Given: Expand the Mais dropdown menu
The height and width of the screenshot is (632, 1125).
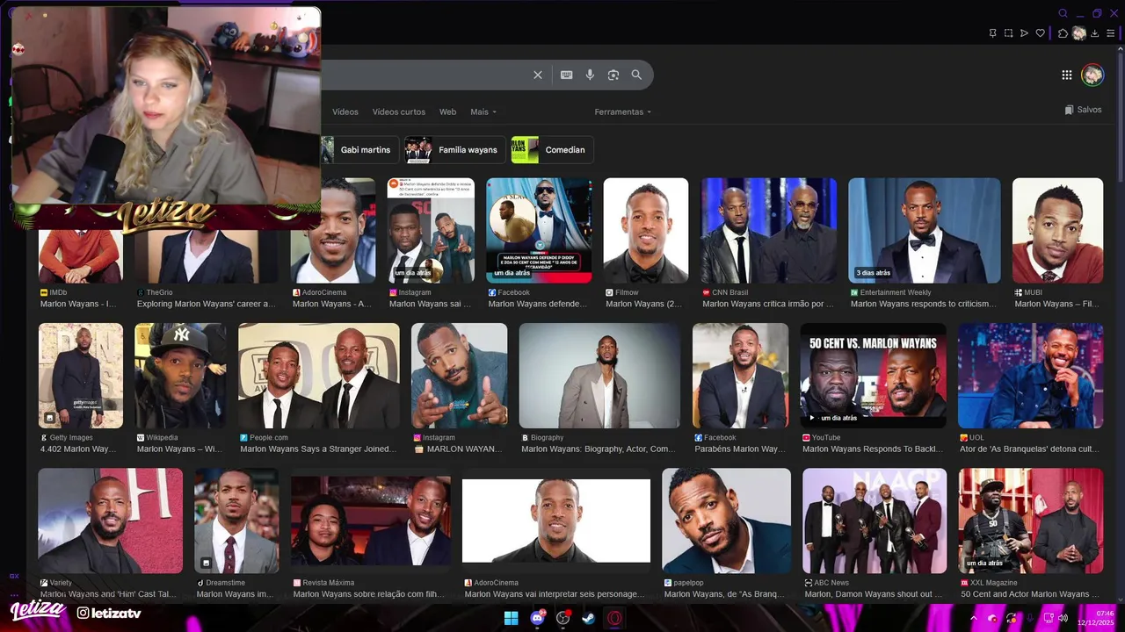Looking at the screenshot, I should coord(483,111).
